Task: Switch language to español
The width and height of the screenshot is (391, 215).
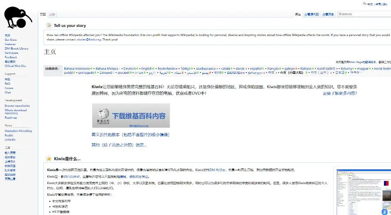Action: 256,68
